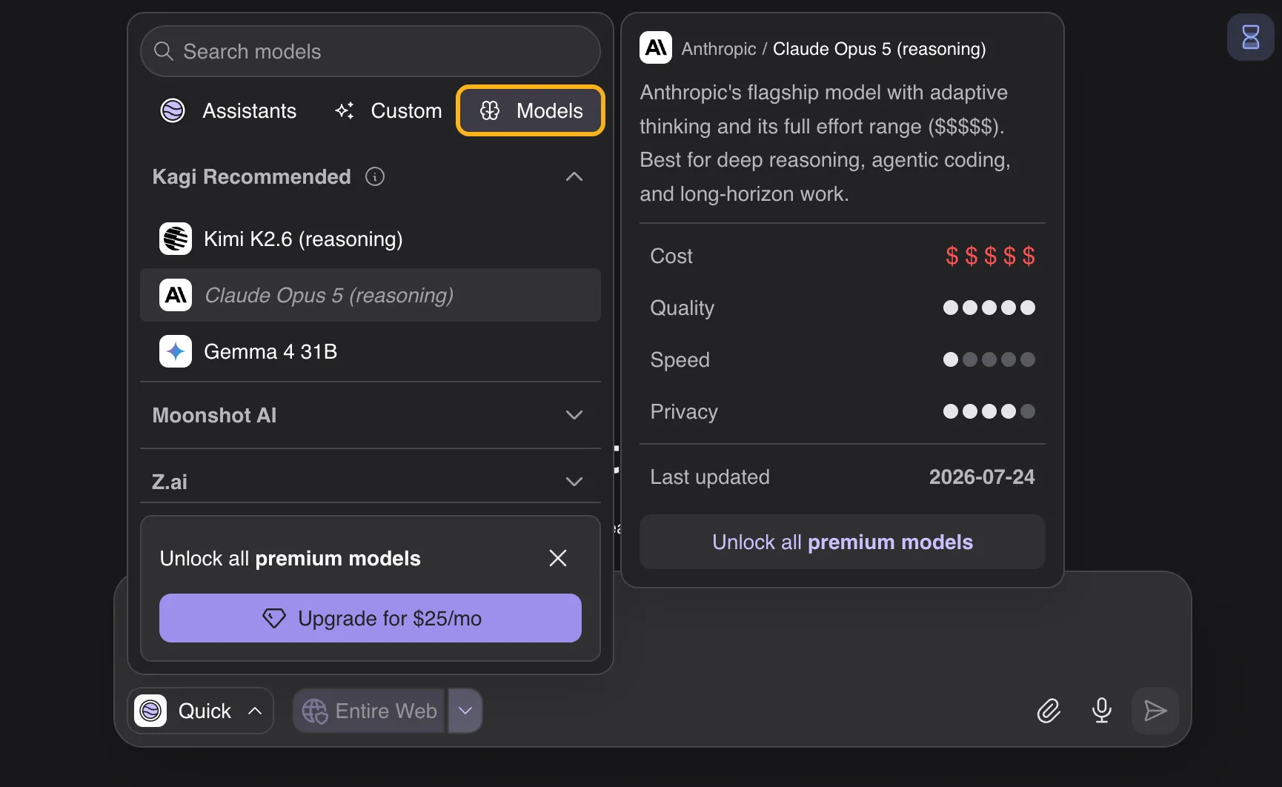Send the message with the arrow icon
The width and height of the screenshot is (1282, 787).
1155,711
